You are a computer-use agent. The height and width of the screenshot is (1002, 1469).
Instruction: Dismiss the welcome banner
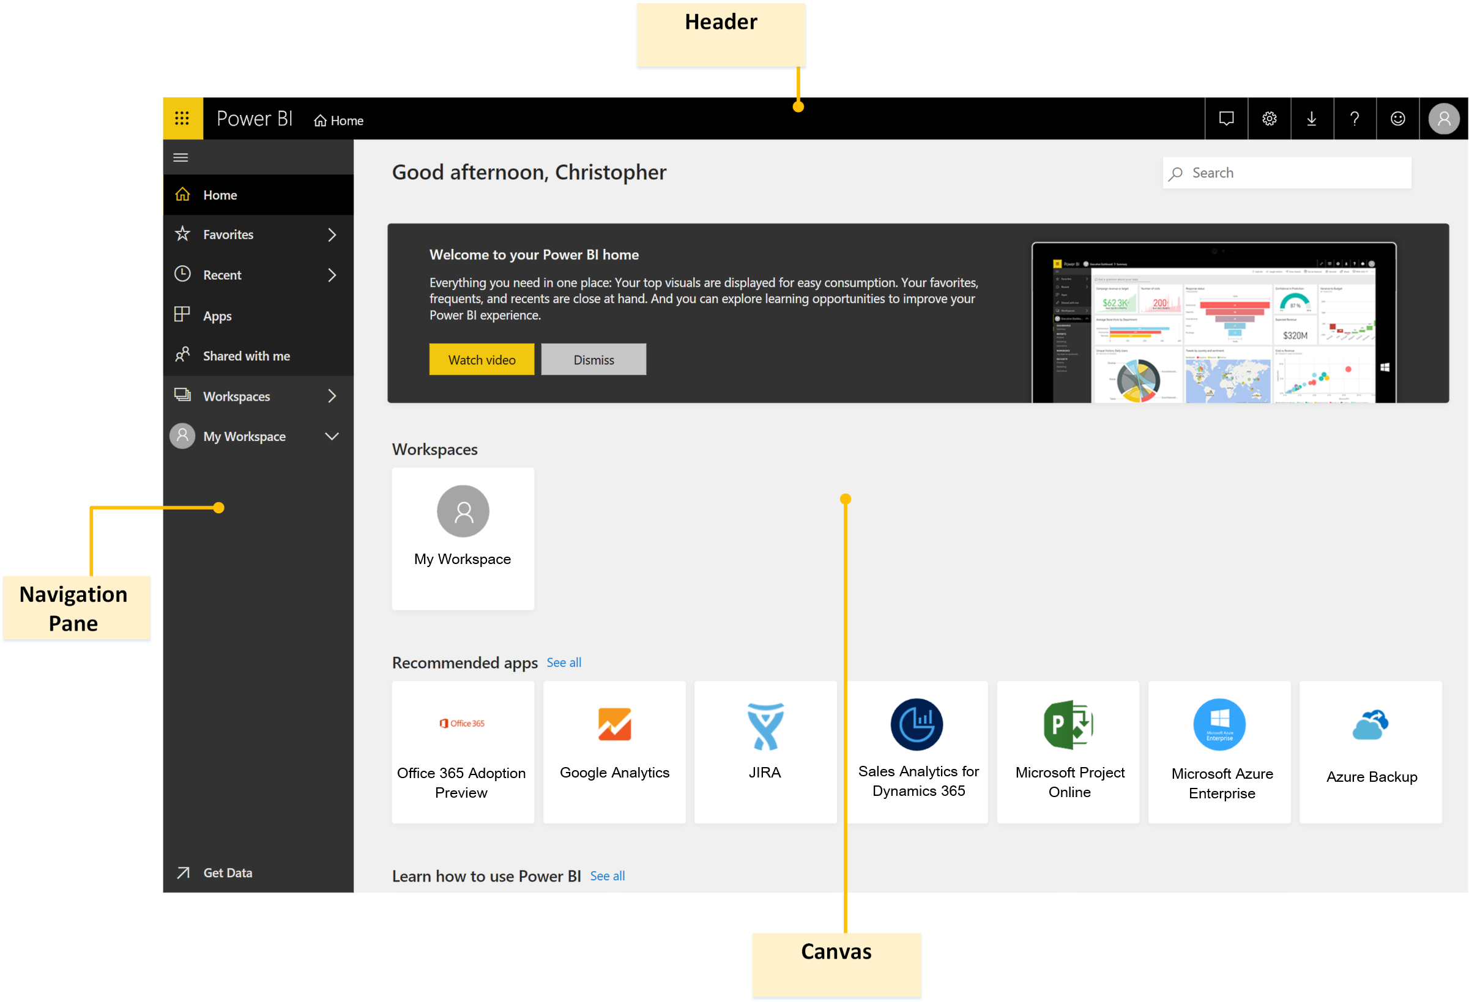pyautogui.click(x=593, y=360)
